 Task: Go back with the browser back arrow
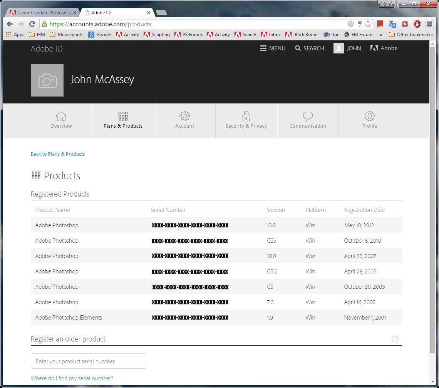[x=10, y=24]
